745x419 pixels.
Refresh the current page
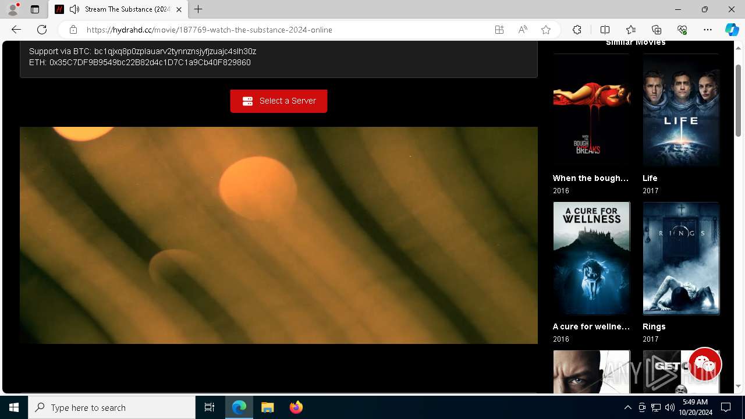(42, 30)
